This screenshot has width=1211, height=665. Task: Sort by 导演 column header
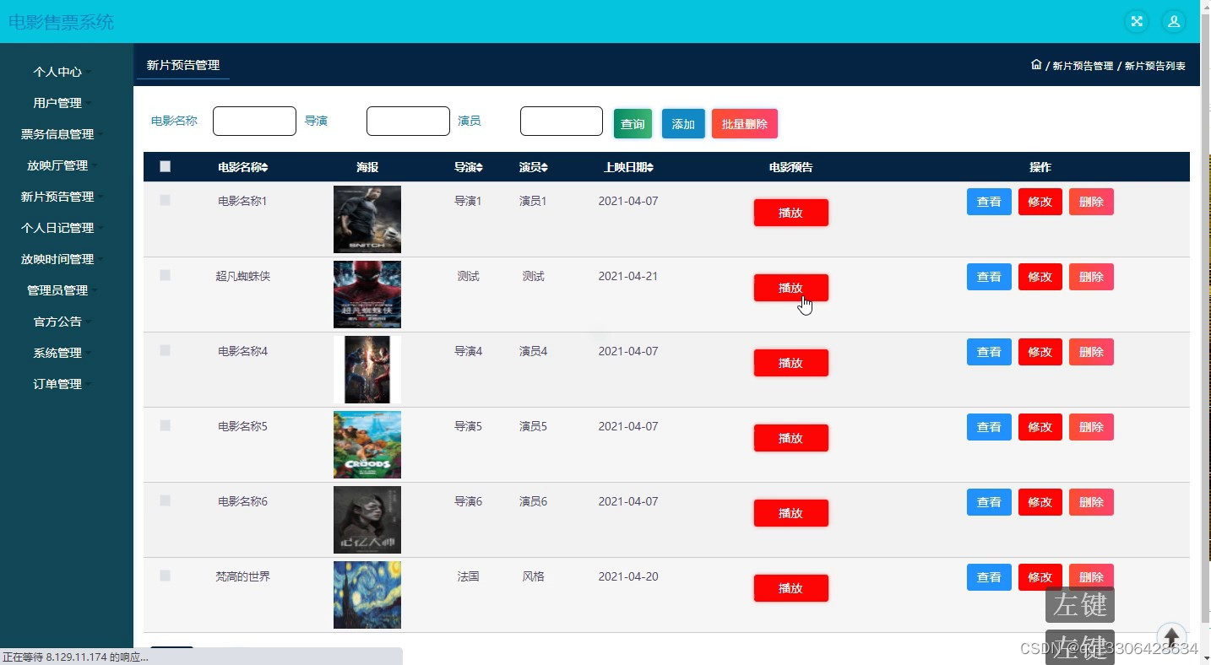(468, 167)
